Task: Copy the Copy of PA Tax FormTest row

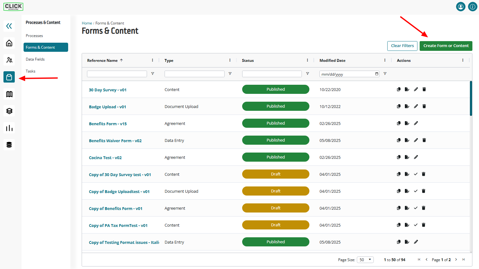Action: 399,225
